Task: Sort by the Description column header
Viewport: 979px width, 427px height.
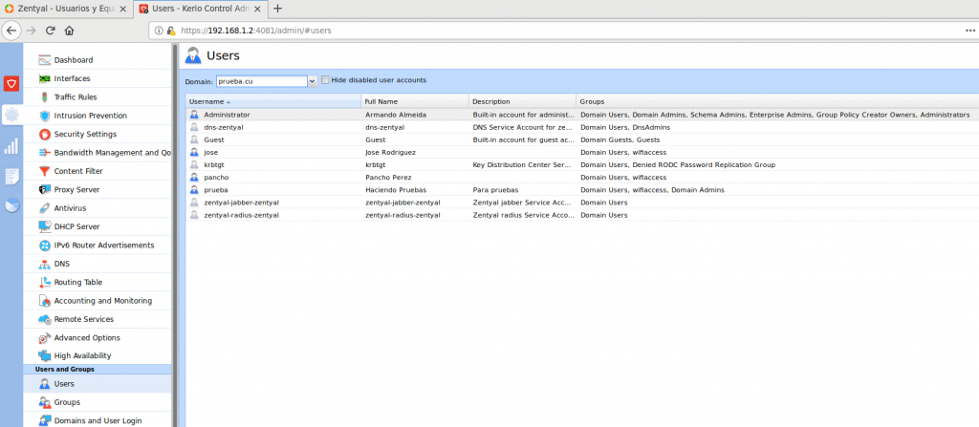Action: (x=522, y=102)
